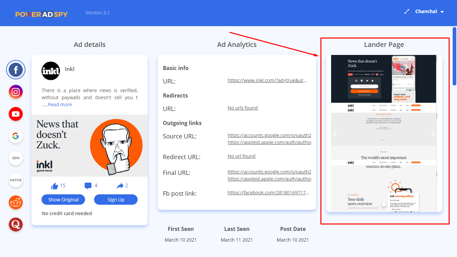The image size is (457, 257).
Task: Open the YouTube ads icon
Action: [16, 114]
